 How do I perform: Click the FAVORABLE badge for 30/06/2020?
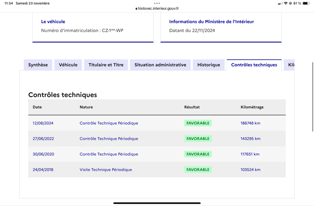pos(198,154)
